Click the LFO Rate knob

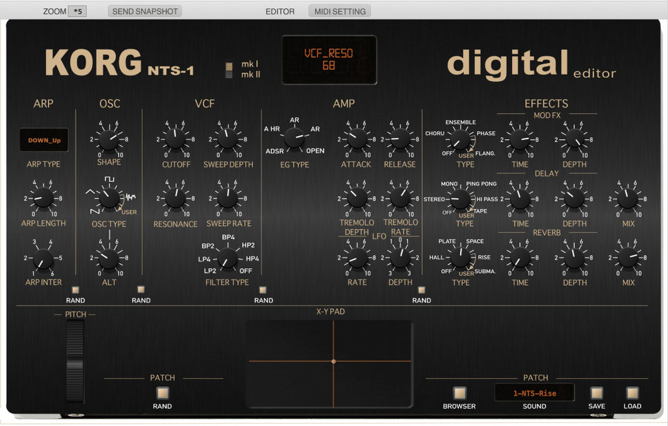point(356,258)
